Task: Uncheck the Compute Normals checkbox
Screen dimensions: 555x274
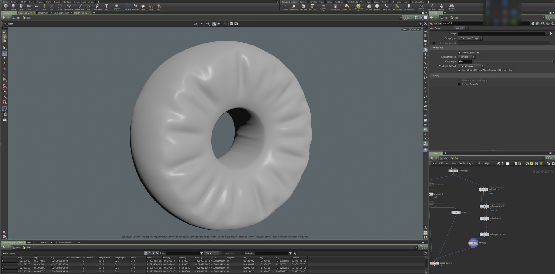Action: (460, 52)
